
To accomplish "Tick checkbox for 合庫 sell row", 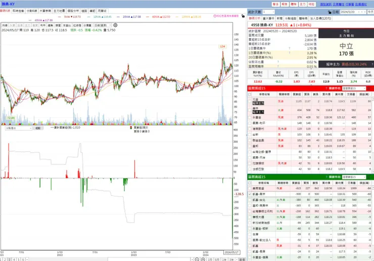I will tap(250, 234).
